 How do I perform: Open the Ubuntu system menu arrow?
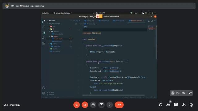(x=155, y=13)
